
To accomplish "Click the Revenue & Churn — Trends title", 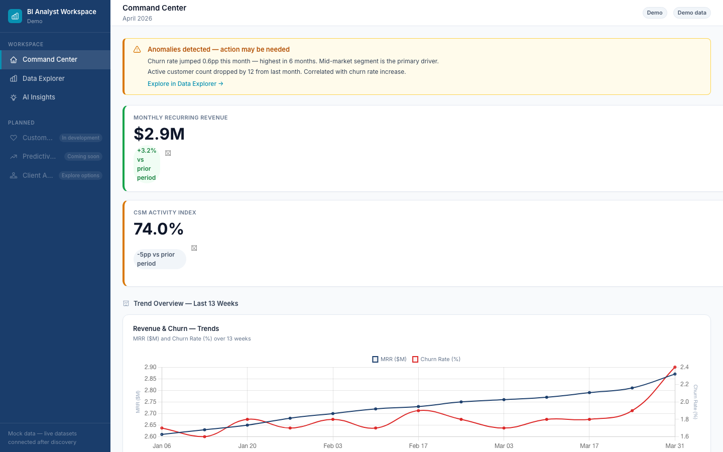I will (x=176, y=328).
